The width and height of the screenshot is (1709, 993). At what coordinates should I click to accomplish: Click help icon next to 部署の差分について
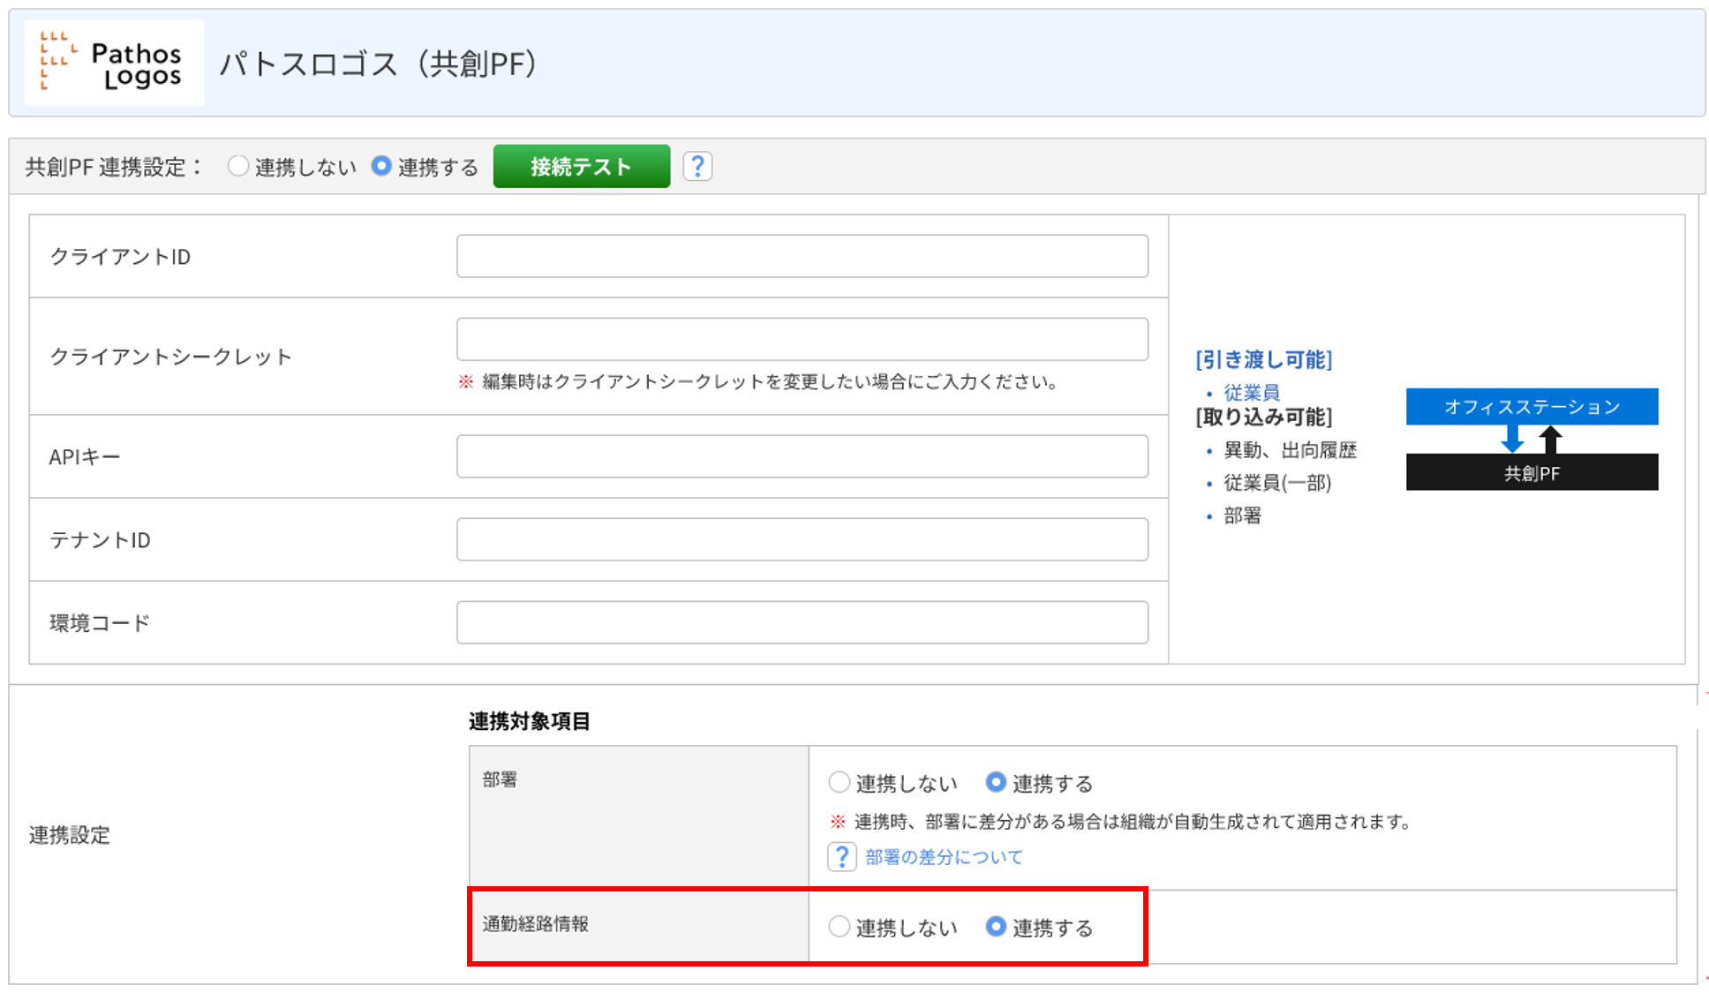click(x=841, y=856)
